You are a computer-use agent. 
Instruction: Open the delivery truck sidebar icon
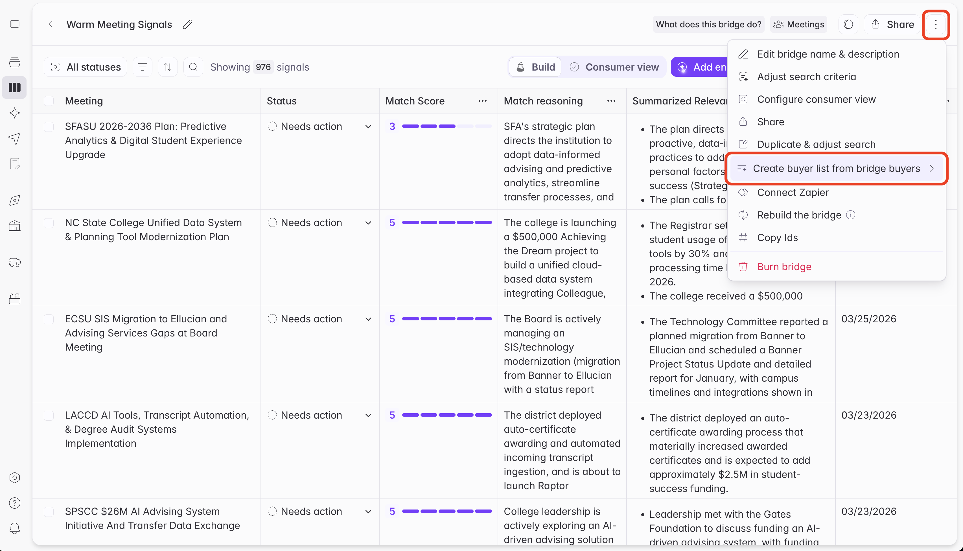click(14, 262)
